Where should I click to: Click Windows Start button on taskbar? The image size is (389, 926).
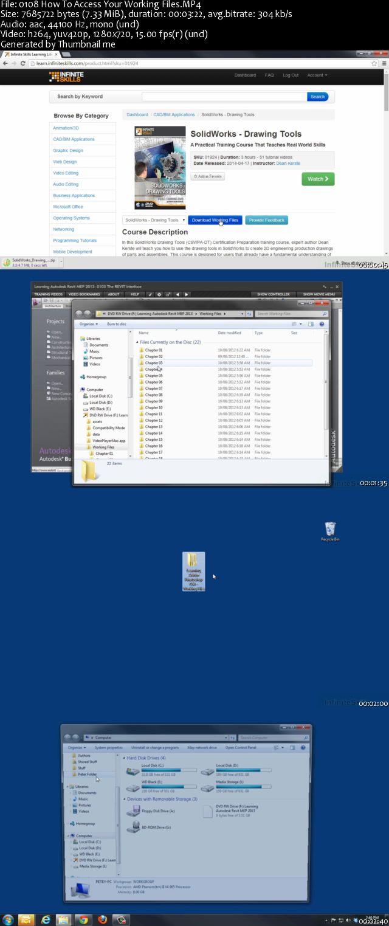click(8, 919)
